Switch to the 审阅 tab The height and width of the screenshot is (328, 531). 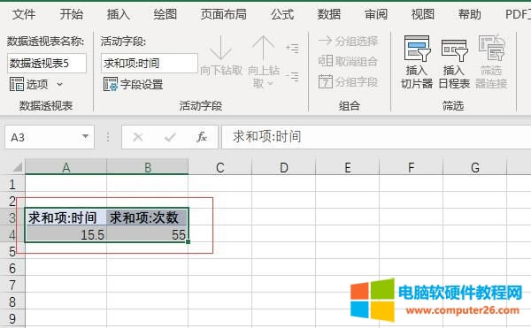[x=376, y=14]
